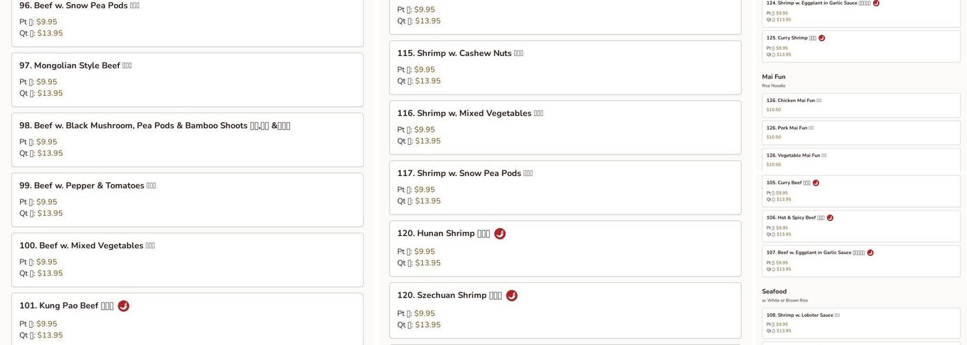The width and height of the screenshot is (967, 345).
Task: Select the Mongolian Style Beef item
Action: [x=187, y=79]
